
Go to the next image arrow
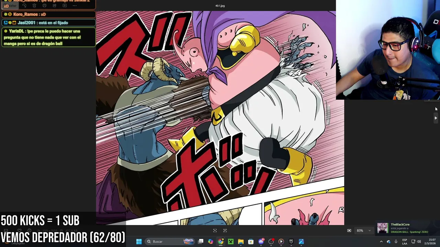point(436,118)
